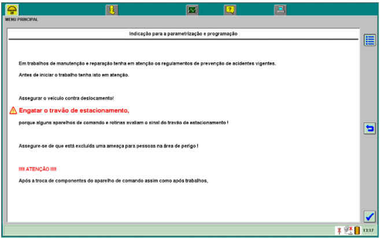This screenshot has width=381, height=238.
Task: Open the oscilloscope graph icon
Action: click(x=193, y=9)
